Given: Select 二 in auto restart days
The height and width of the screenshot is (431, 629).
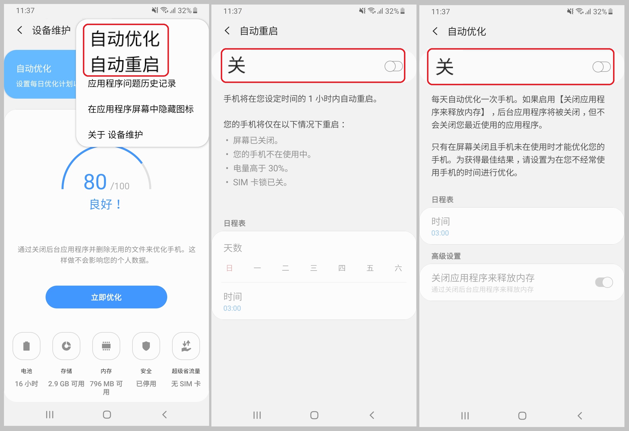Looking at the screenshot, I should 285,268.
